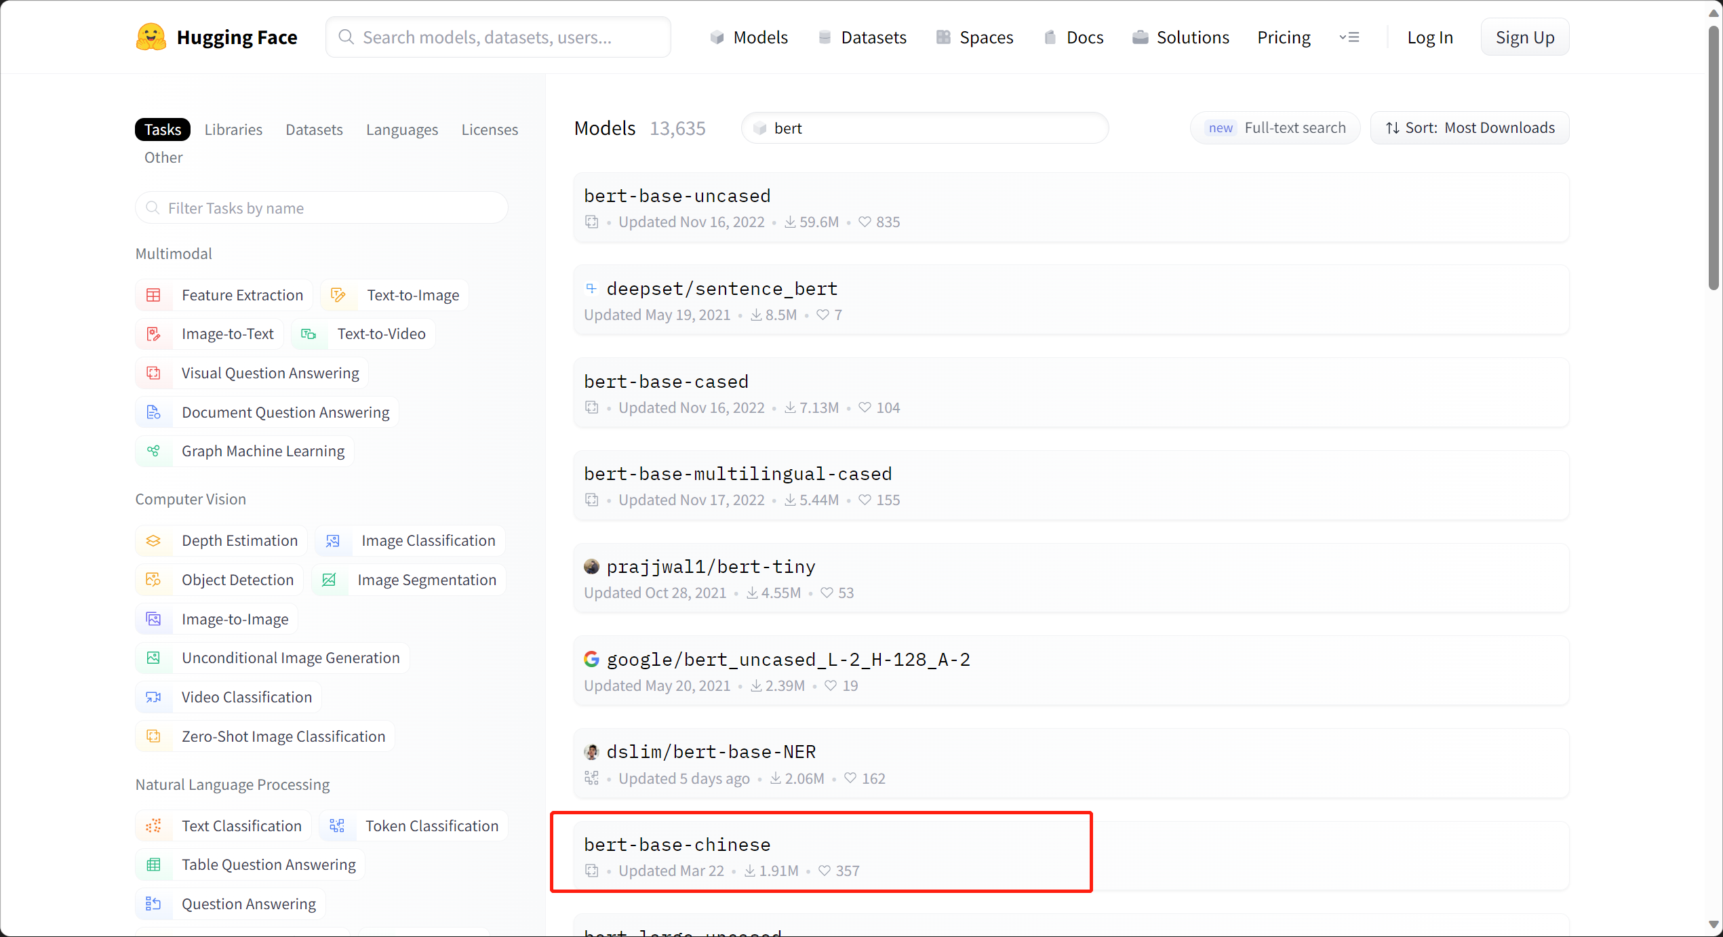Open Docs in top navigation

(x=1073, y=37)
